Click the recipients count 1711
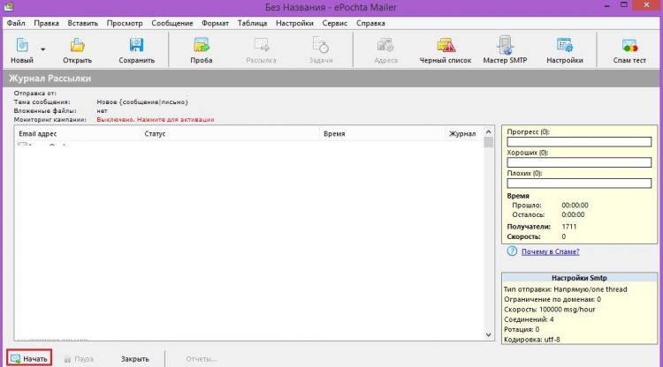The height and width of the screenshot is (367, 663). coord(569,227)
